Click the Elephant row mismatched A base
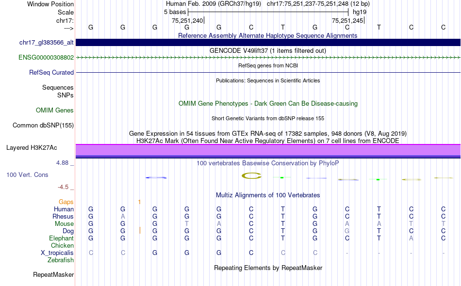 pos(411,238)
